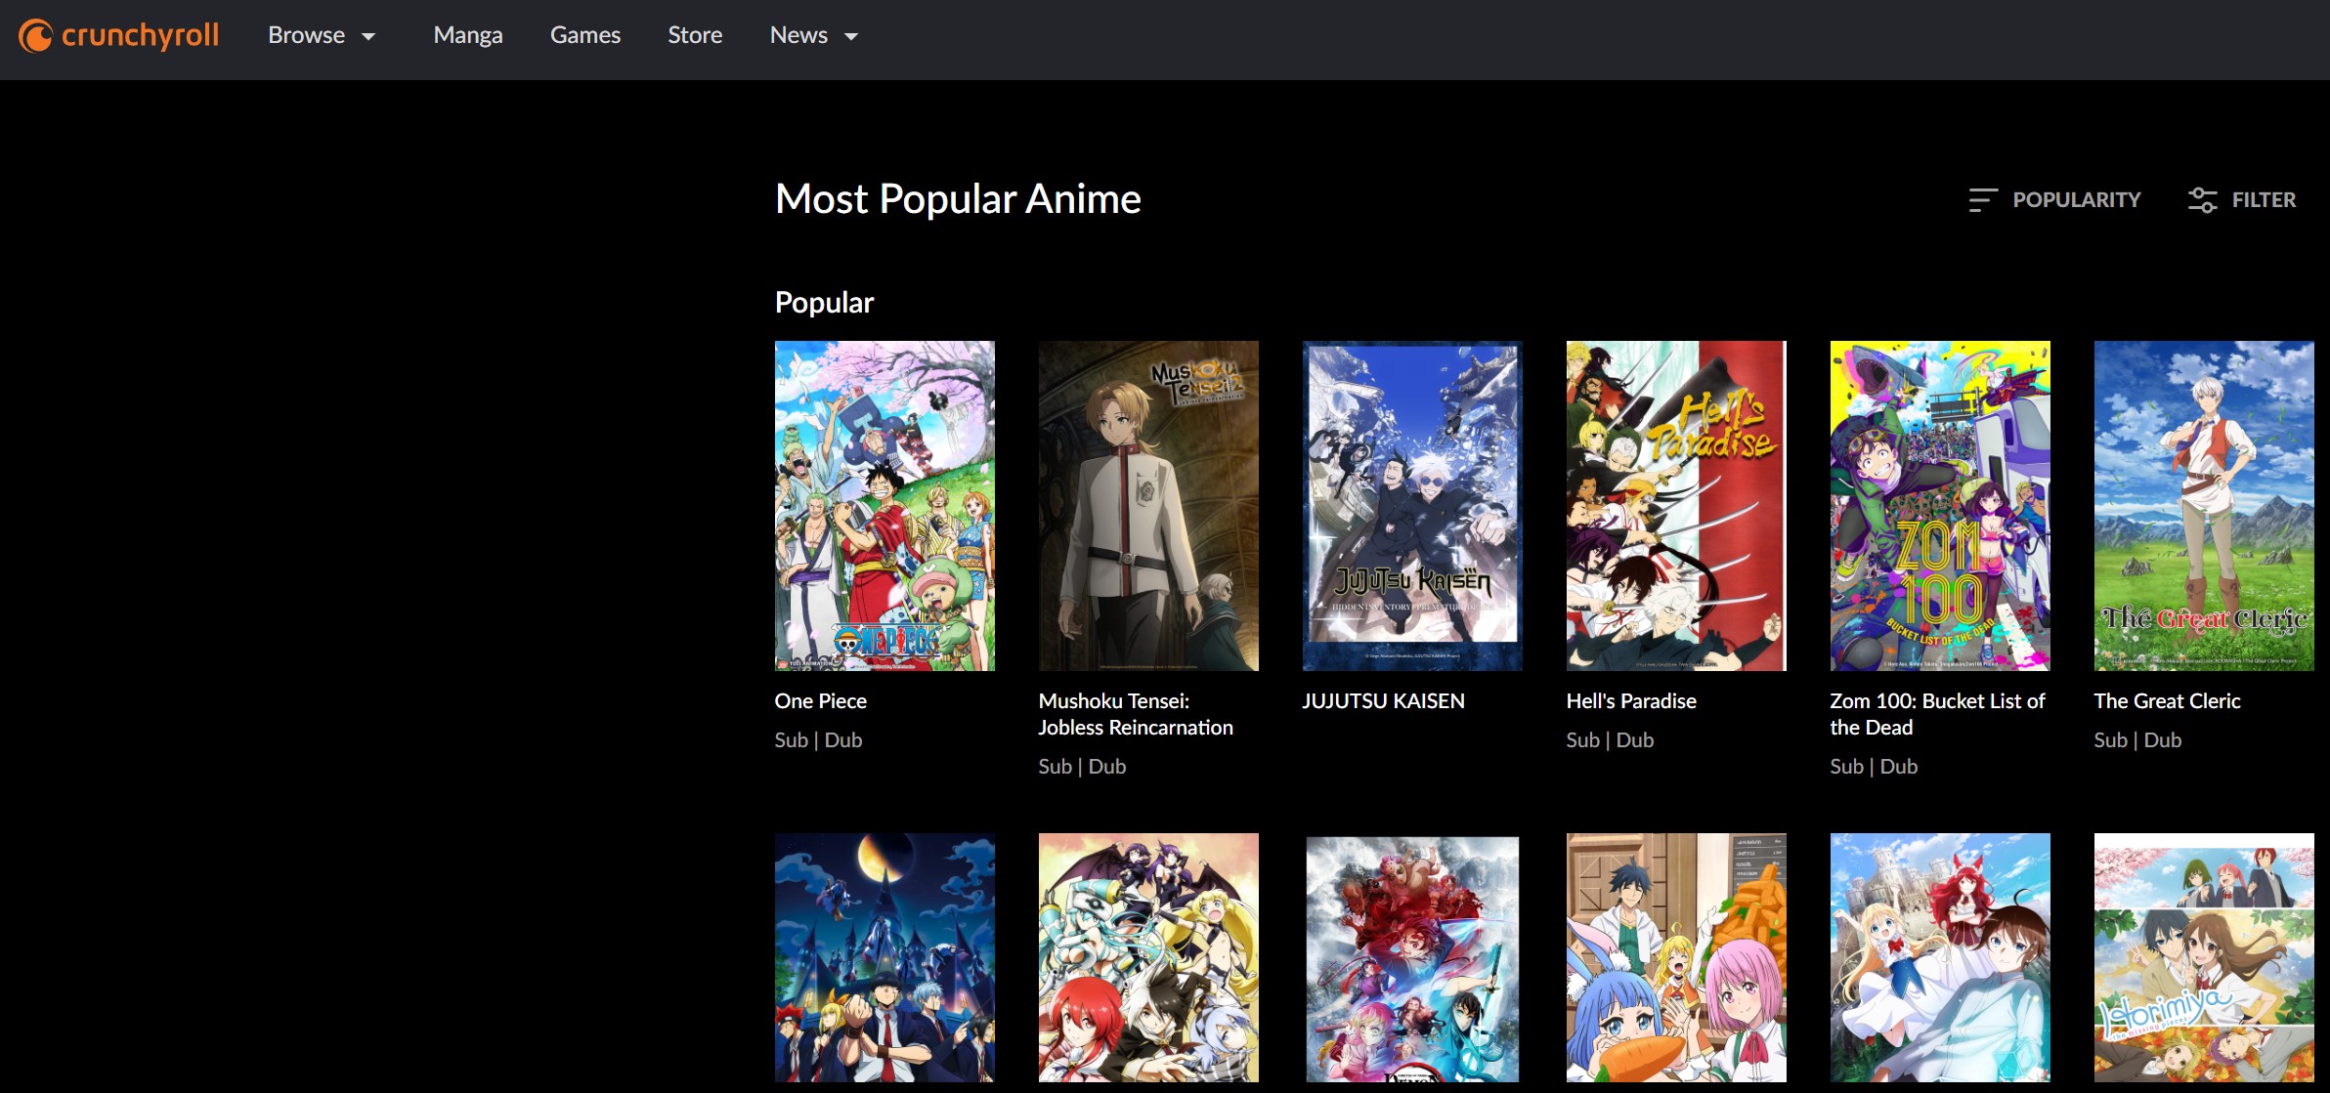The height and width of the screenshot is (1093, 2330).
Task: Visit the Store link
Action: point(695,35)
